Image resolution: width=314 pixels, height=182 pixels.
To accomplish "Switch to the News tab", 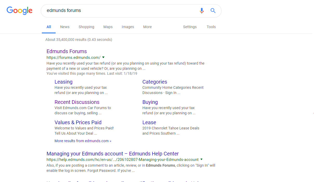I will click(x=65, y=27).
